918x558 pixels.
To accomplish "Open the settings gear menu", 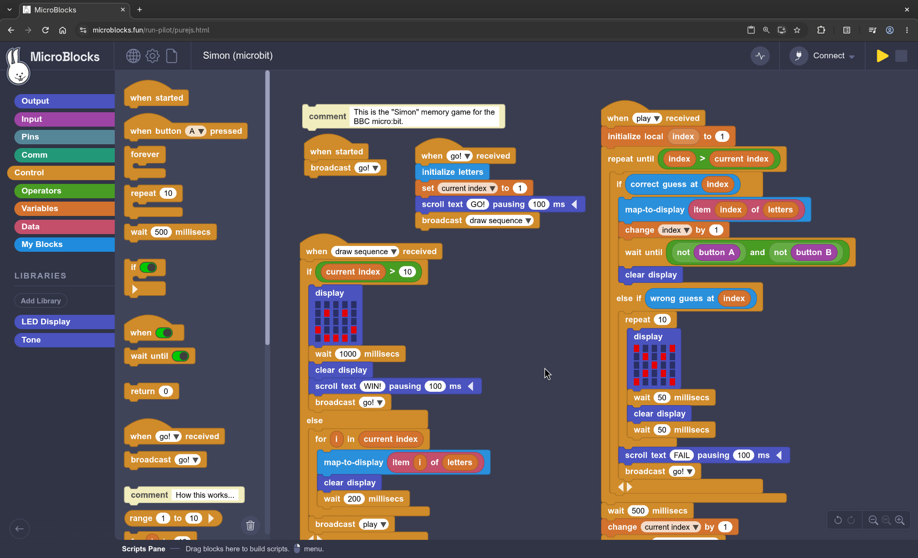I will point(153,56).
